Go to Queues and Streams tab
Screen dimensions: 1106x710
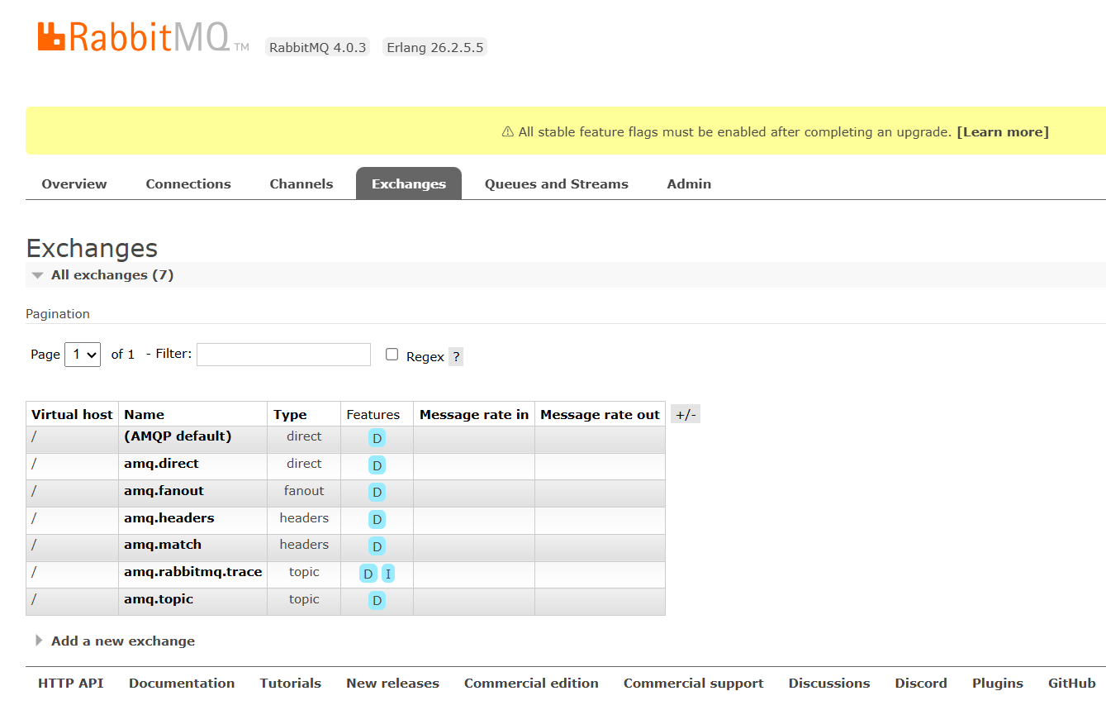click(x=557, y=184)
